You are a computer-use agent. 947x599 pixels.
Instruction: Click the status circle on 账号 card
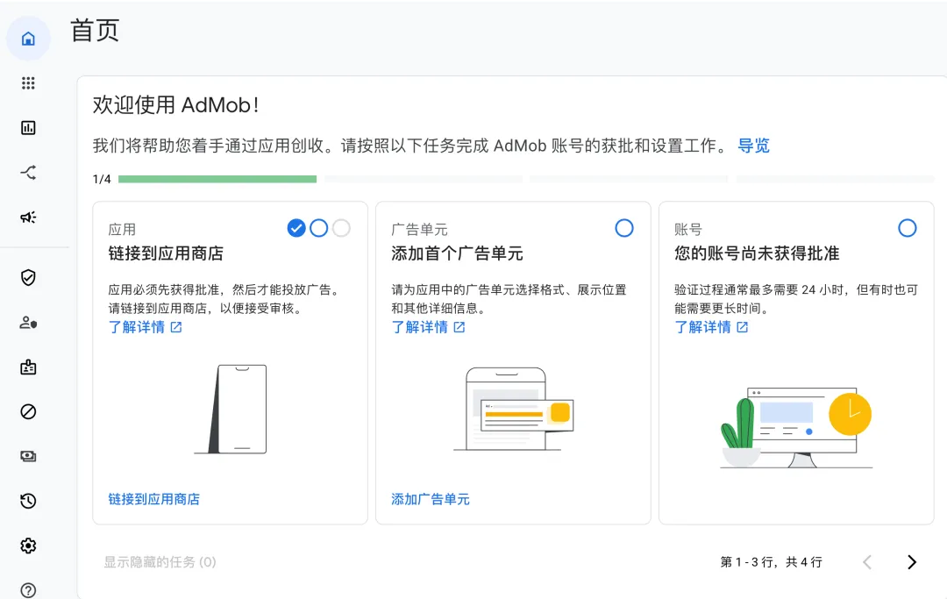[908, 228]
